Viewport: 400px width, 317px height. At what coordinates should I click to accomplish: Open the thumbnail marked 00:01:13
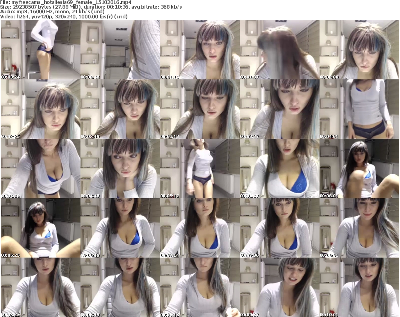pos(200,50)
